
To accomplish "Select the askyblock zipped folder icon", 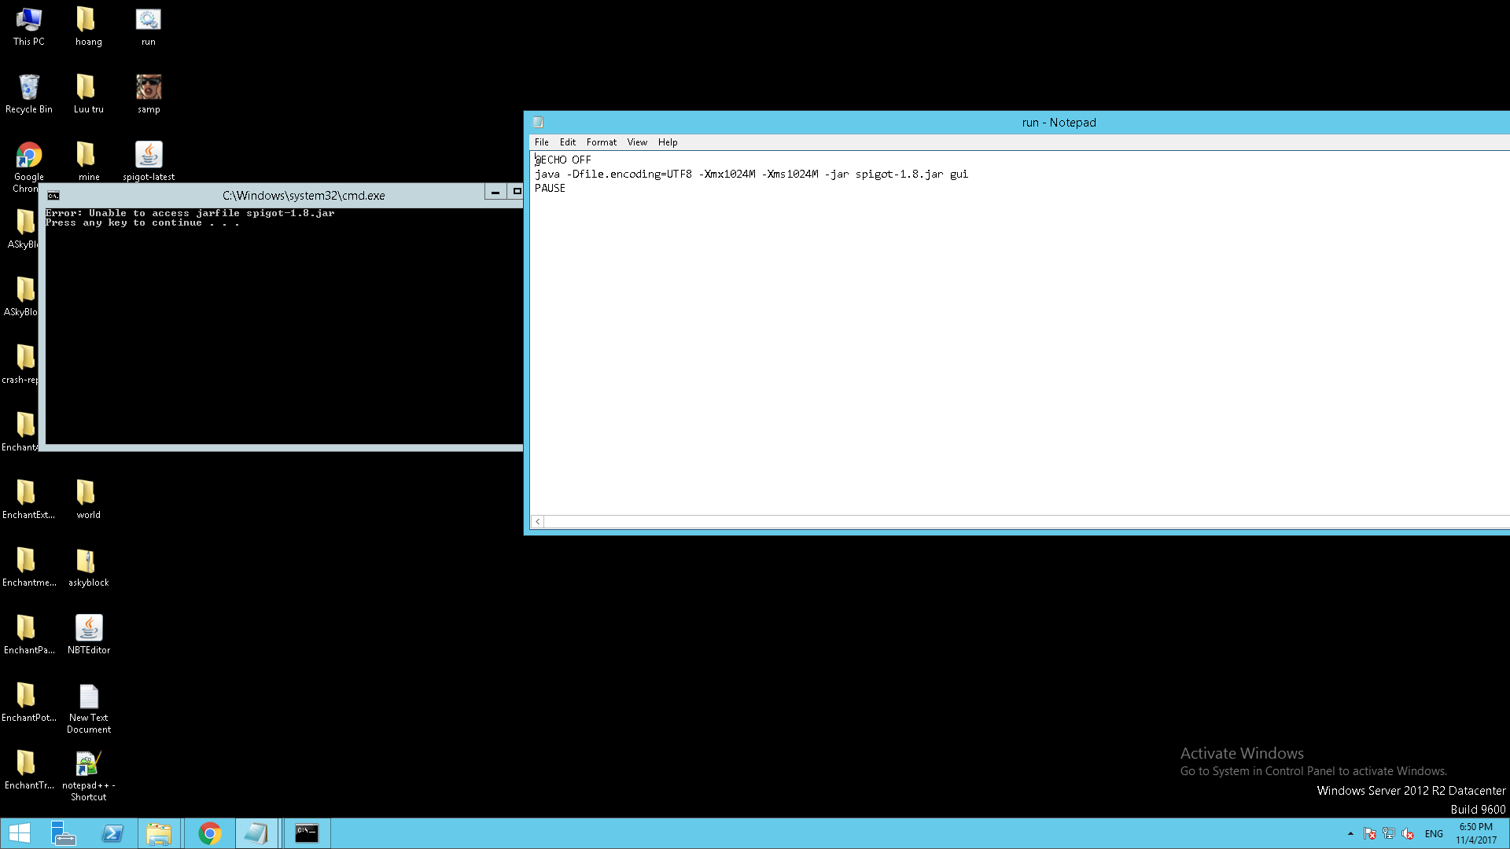I will 86,561.
